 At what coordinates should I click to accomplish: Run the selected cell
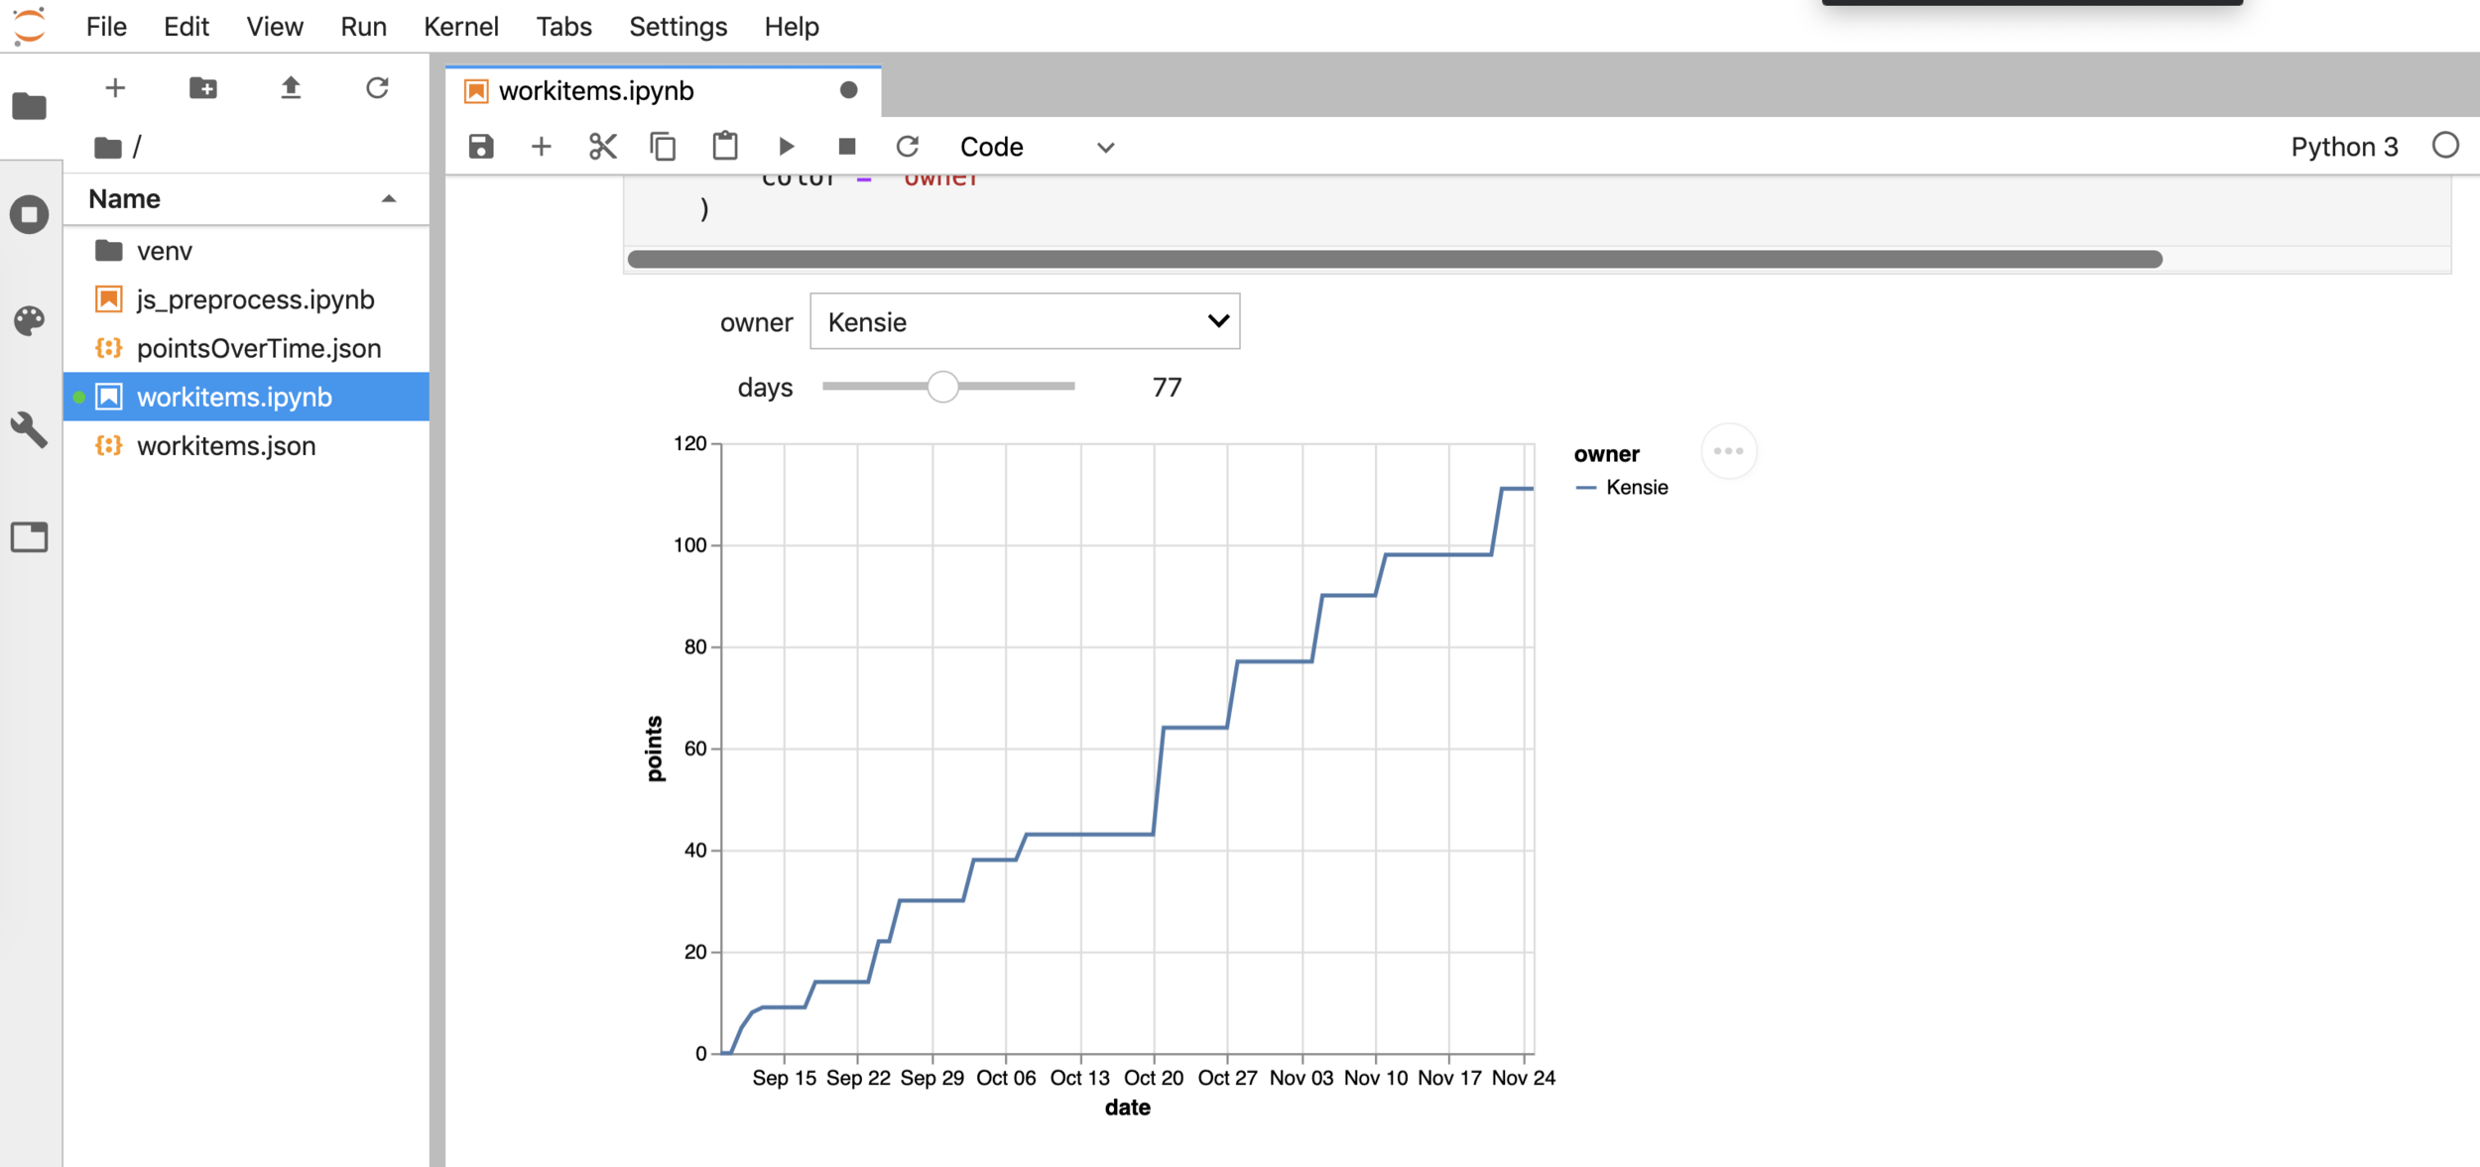tap(787, 147)
